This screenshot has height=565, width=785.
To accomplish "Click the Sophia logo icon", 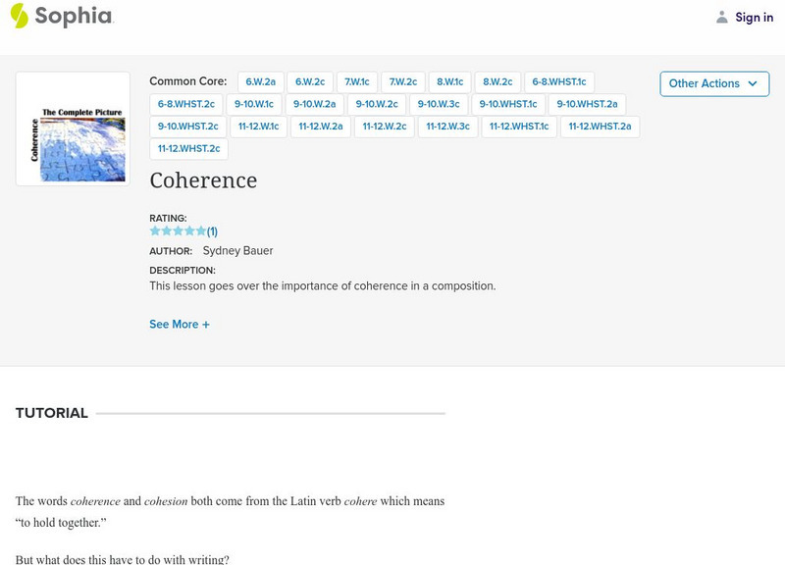I will click(x=20, y=16).
